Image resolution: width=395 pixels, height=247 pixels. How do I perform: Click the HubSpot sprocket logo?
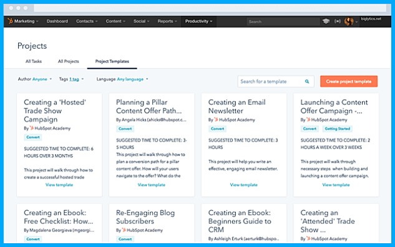tap(10, 21)
